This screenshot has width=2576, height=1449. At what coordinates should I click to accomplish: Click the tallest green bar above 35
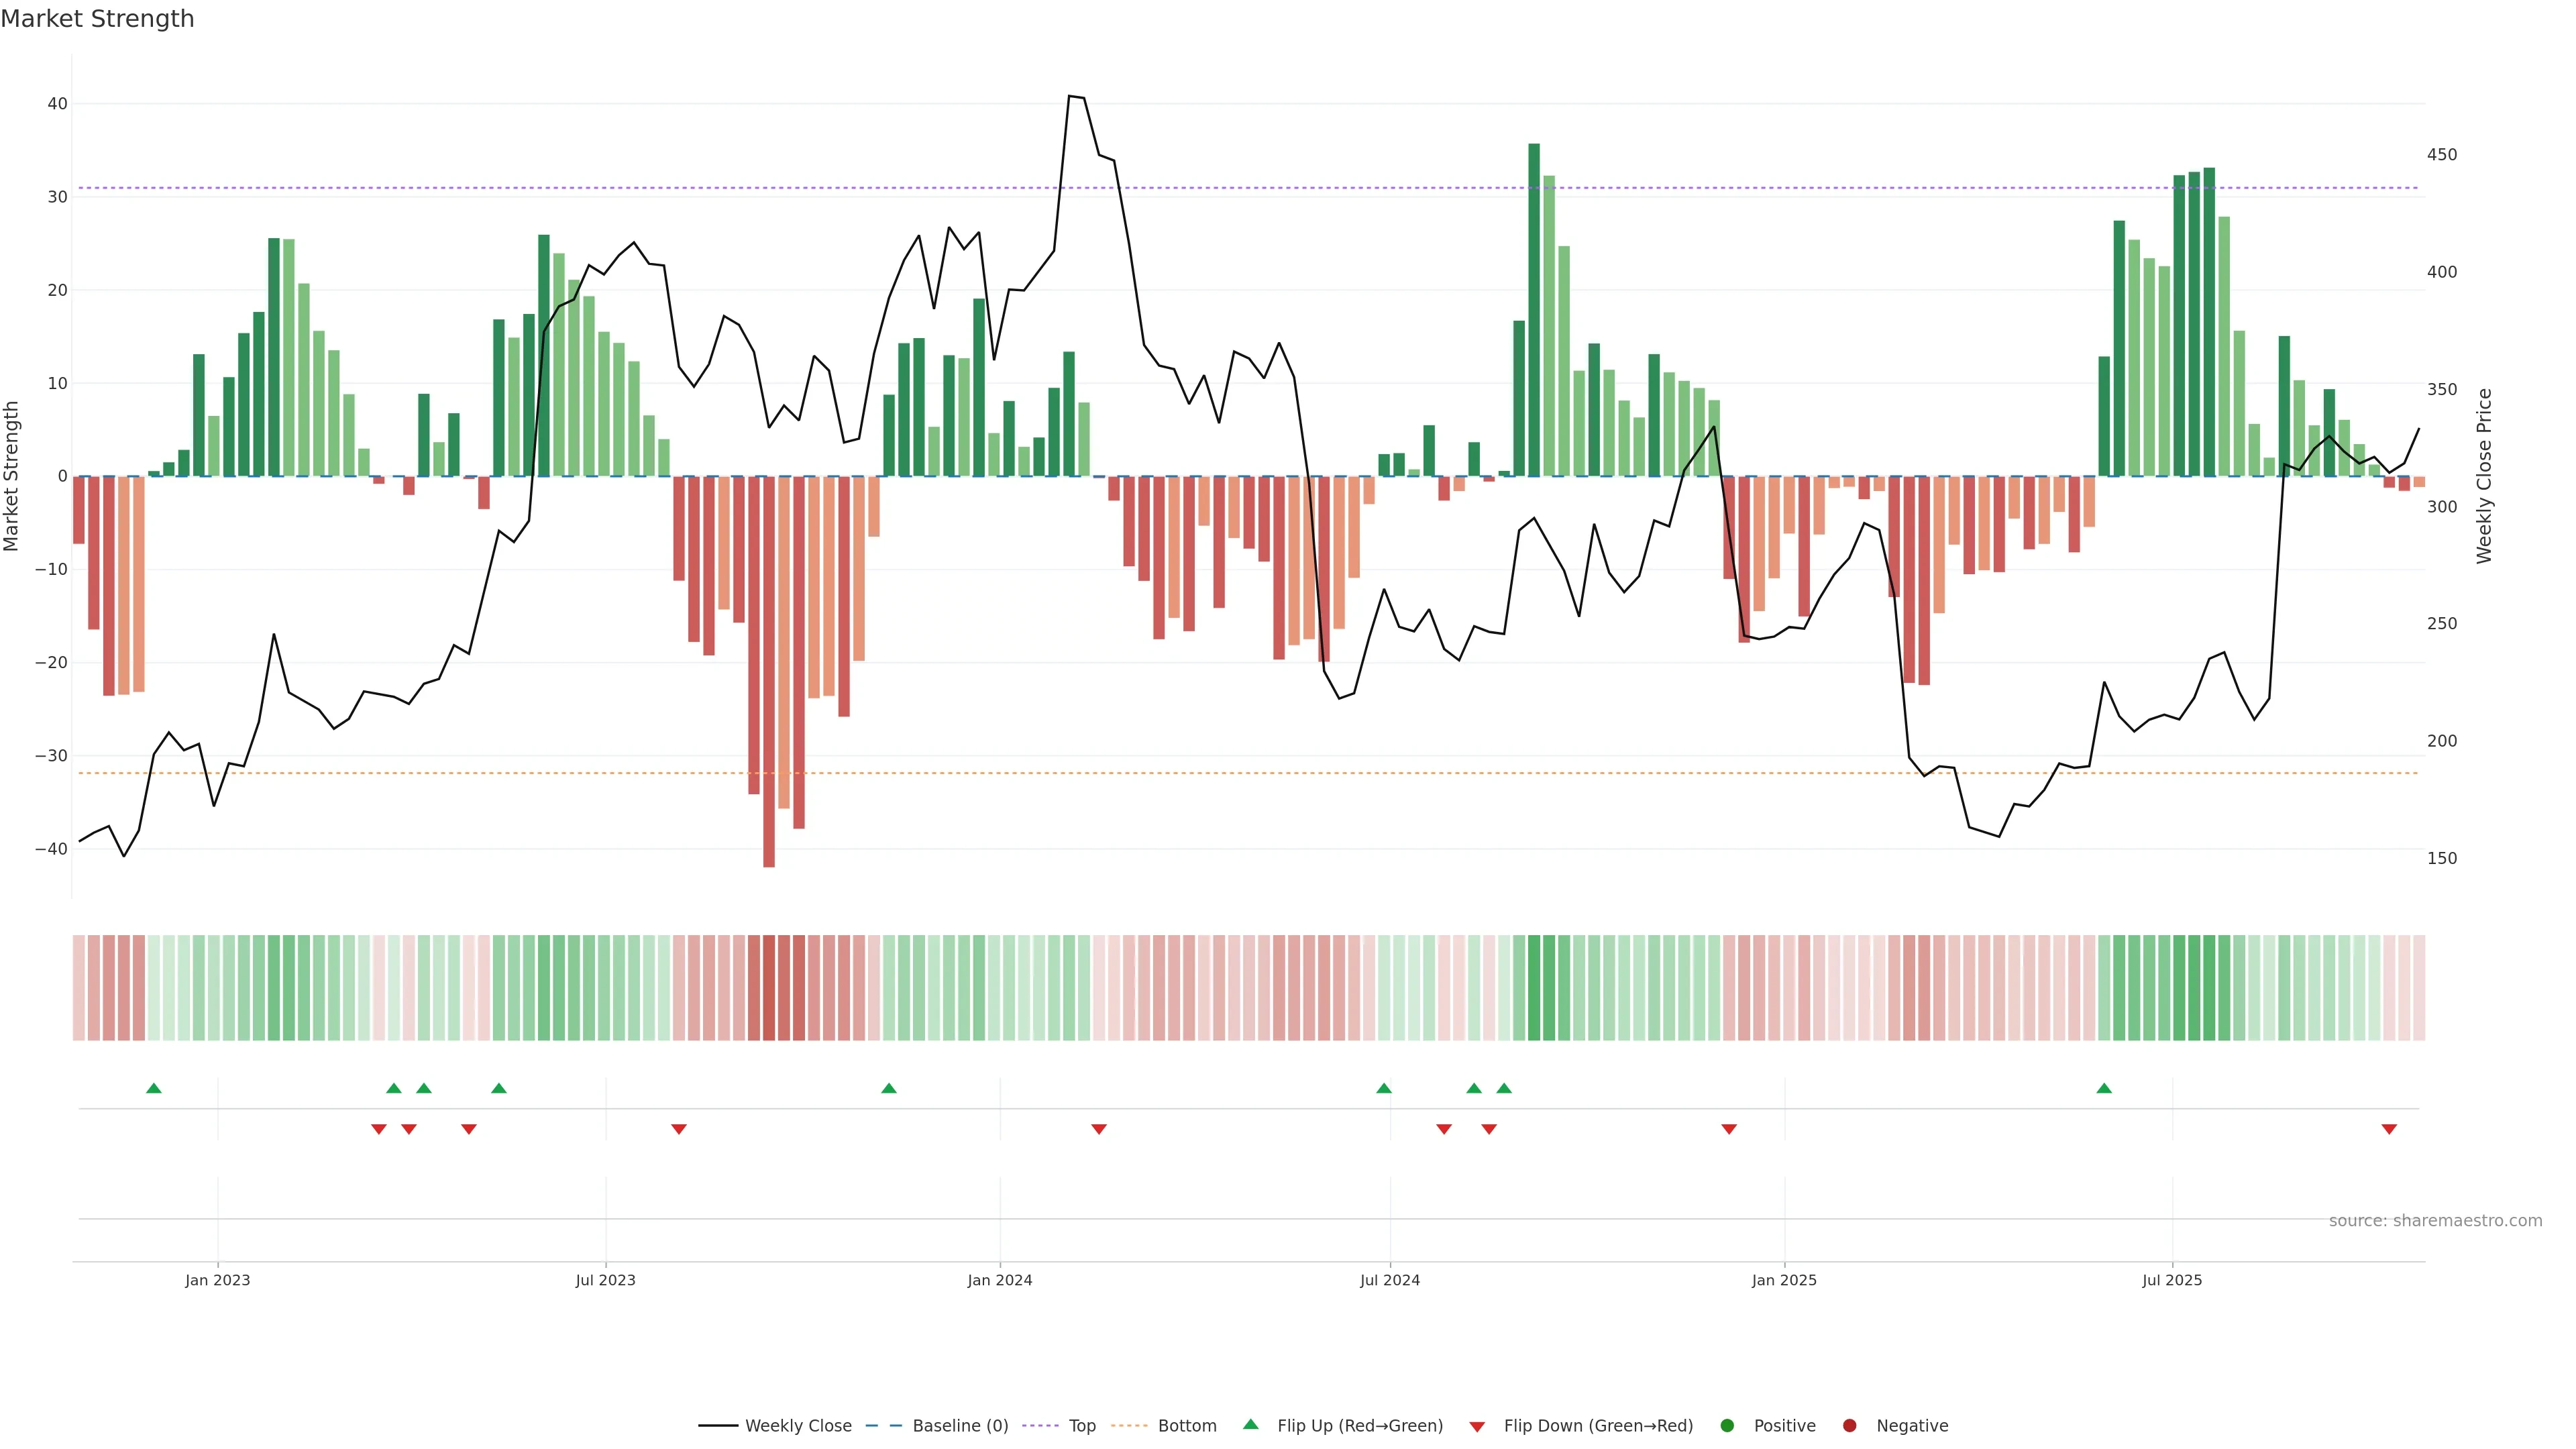[1534, 310]
